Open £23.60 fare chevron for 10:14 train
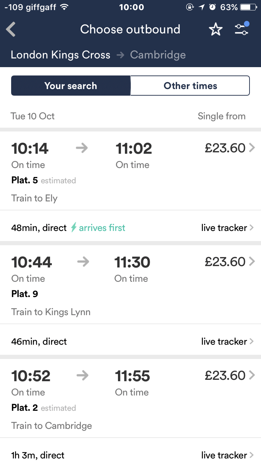This screenshot has height=464, width=261. [252, 148]
